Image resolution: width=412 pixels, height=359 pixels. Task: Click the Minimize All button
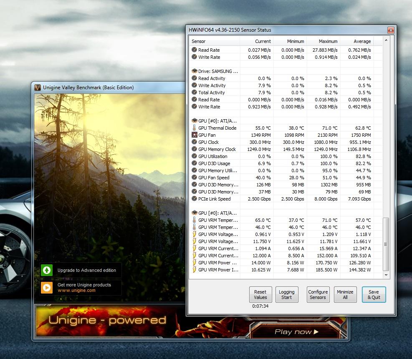tap(345, 294)
